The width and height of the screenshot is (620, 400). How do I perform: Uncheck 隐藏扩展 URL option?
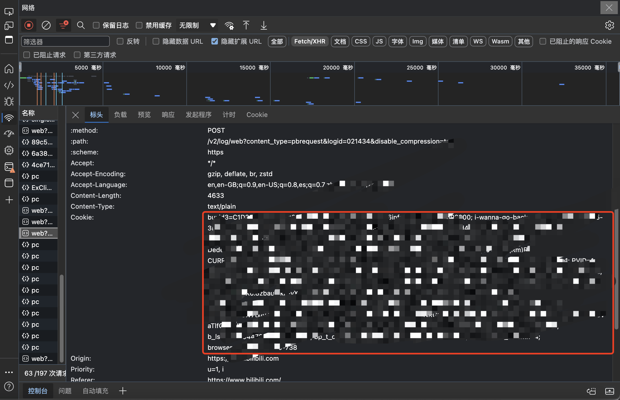[215, 41]
